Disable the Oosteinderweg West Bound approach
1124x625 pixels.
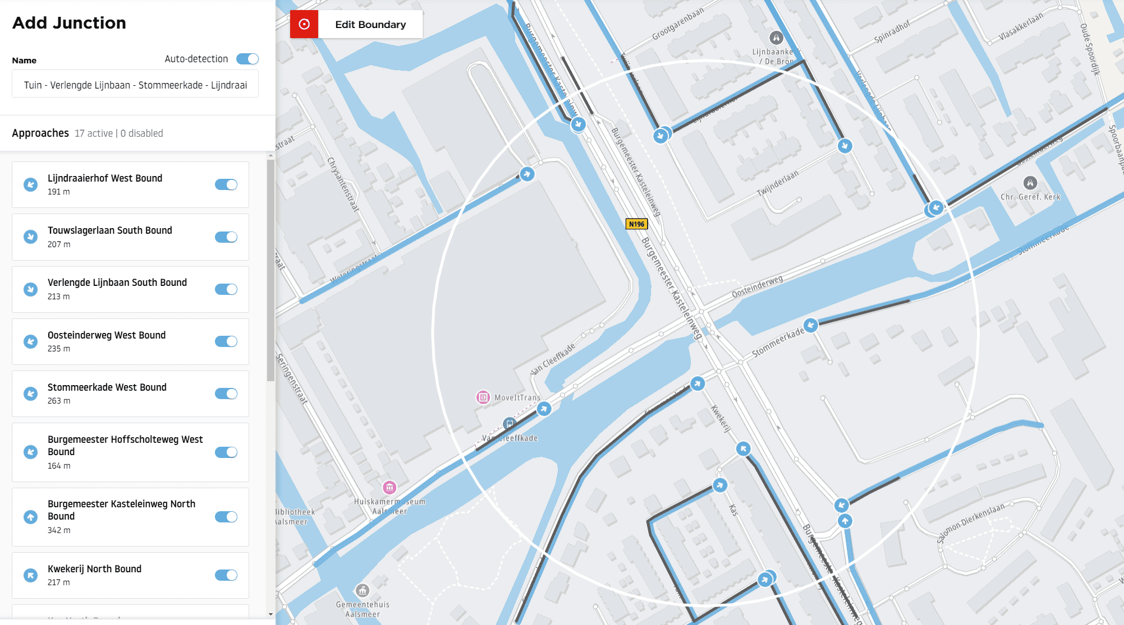tap(226, 341)
